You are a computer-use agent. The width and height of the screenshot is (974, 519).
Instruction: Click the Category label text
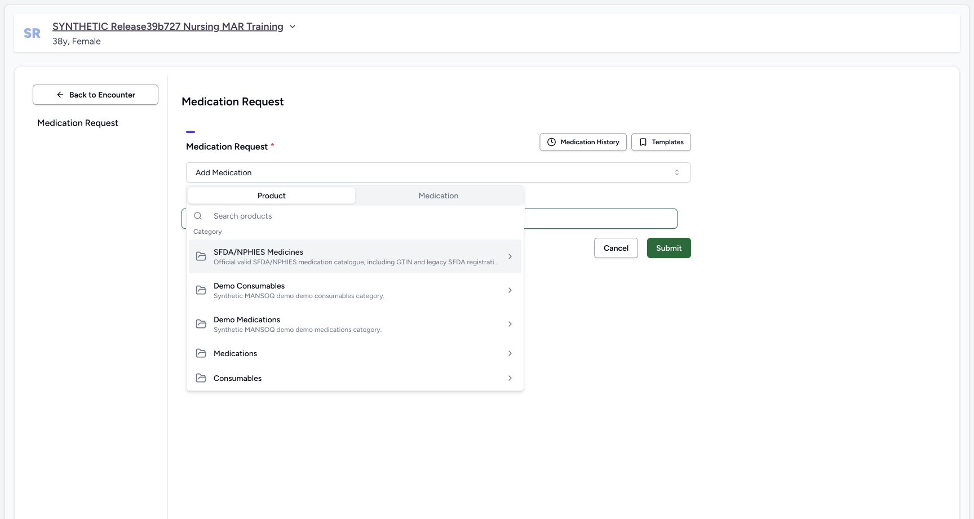coord(207,232)
